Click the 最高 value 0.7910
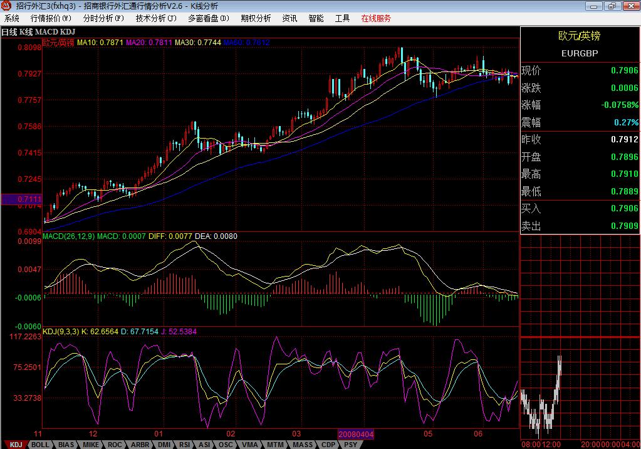Screen dimensions: 641x449 [x=624, y=174]
